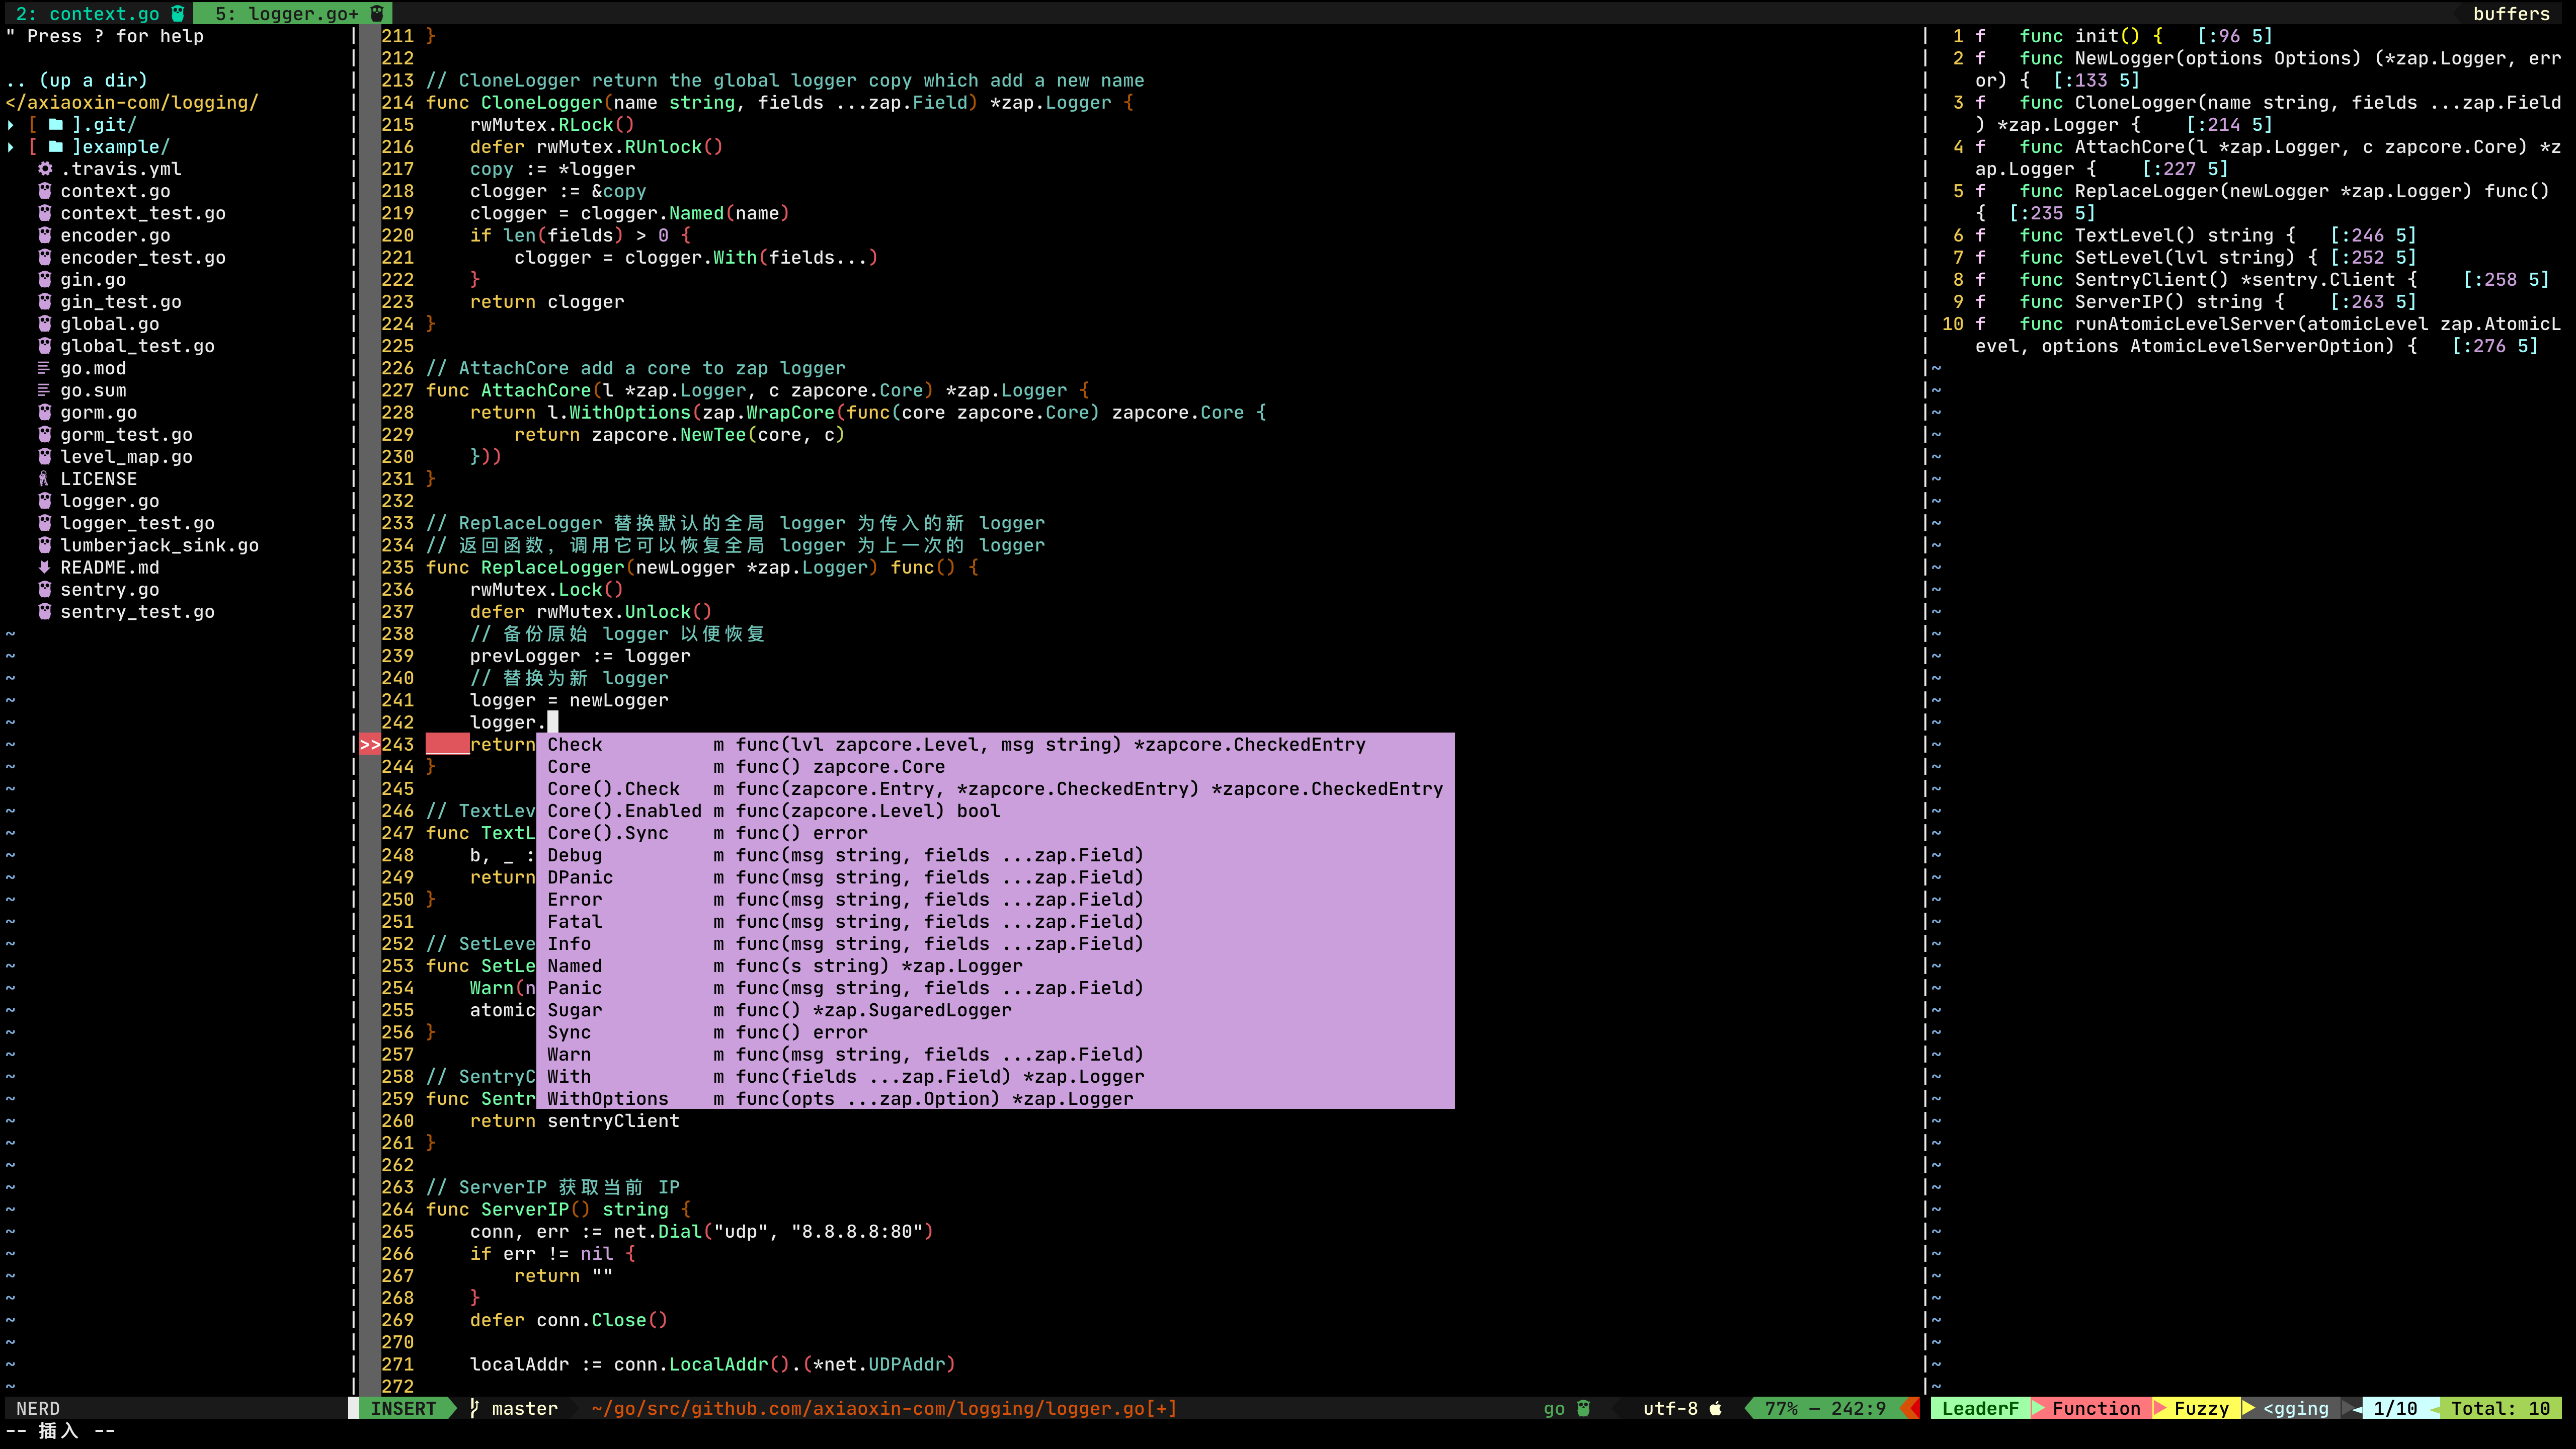Click the gear icon next to .travis.yml

(x=45, y=169)
